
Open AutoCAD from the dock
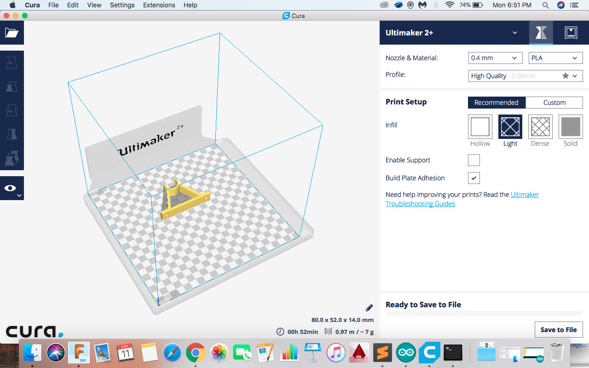point(359,353)
